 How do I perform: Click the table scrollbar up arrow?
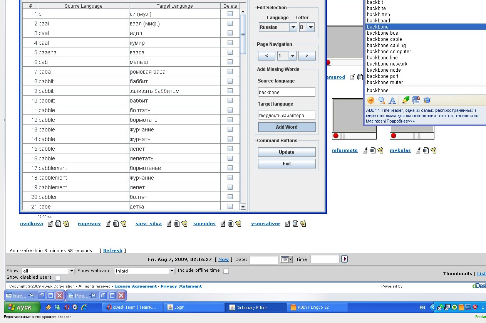click(x=243, y=12)
